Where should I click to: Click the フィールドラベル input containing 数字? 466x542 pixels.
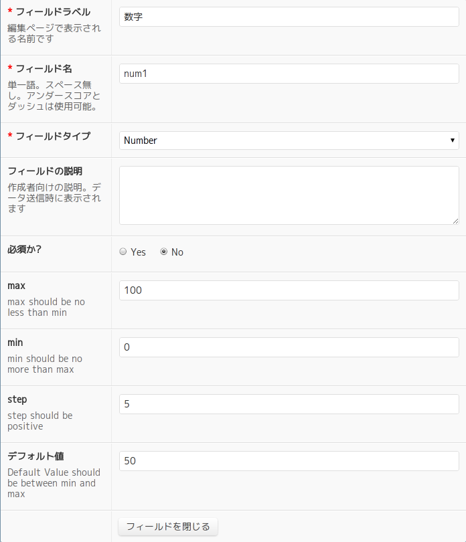tap(289, 17)
